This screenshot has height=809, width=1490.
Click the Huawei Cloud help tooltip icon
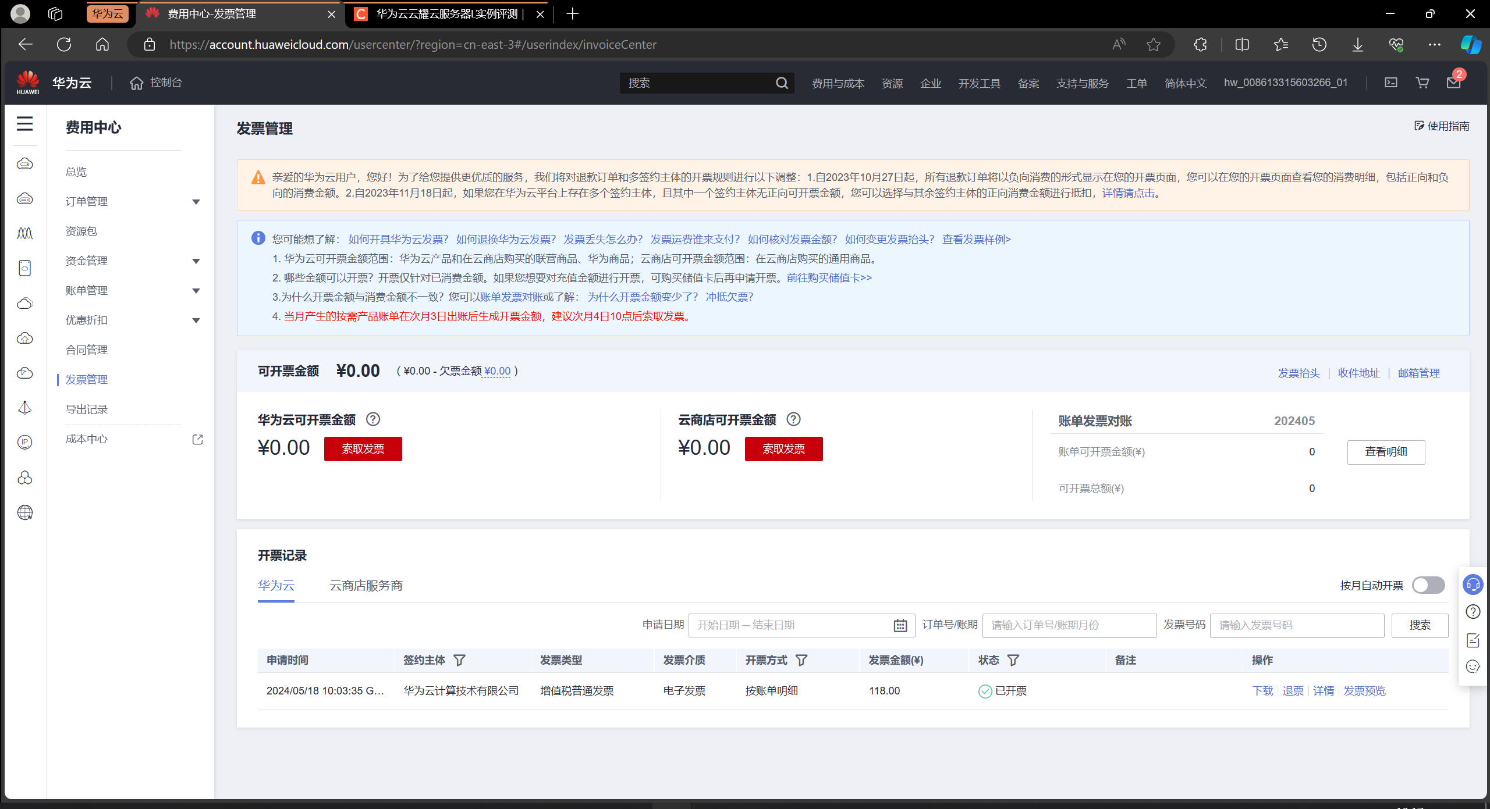coord(373,419)
